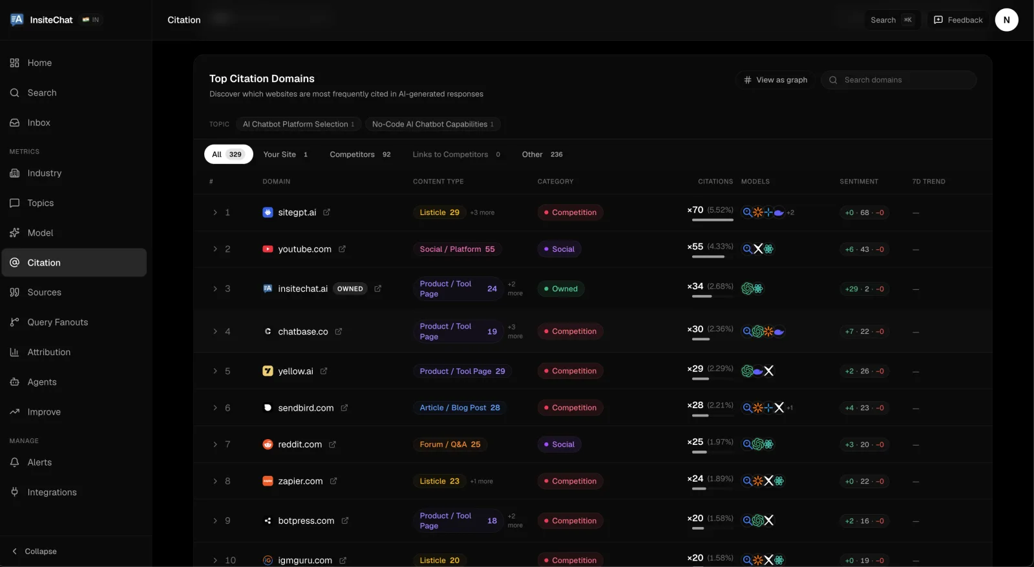Expand row 1 sitegpt.ai chevron
1034x567 pixels.
[x=215, y=212]
